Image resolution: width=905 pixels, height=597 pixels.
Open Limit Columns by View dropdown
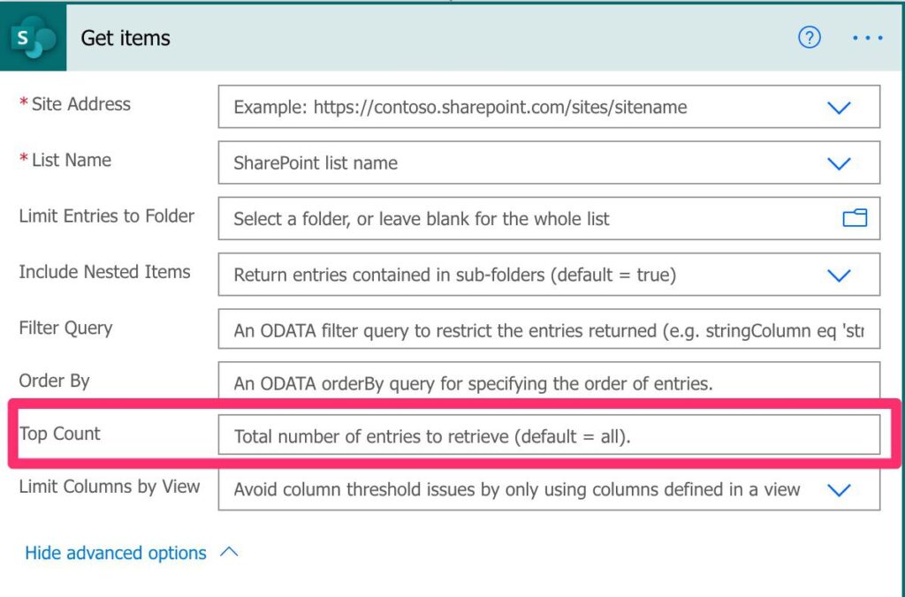coord(838,489)
